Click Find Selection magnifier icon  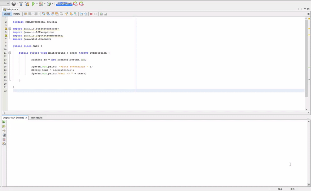pyautogui.click(x=44, y=14)
